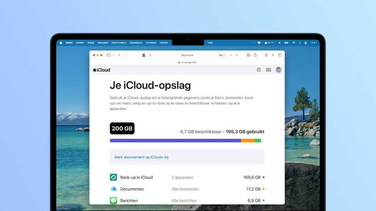Image resolution: width=376 pixels, height=211 pixels.
Task: Open the Safari share sheet icon
Action: tap(256, 55)
